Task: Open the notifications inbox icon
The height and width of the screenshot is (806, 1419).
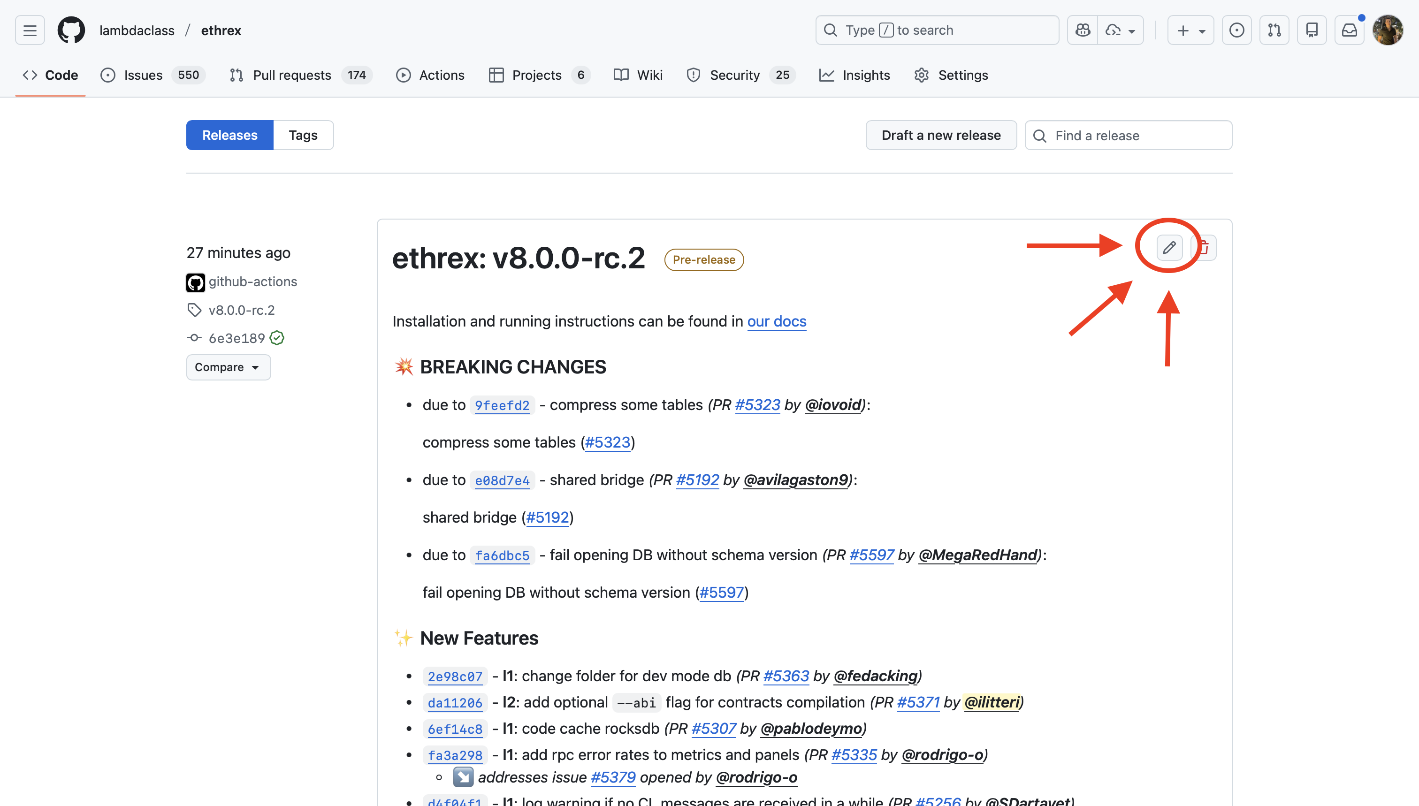Action: (x=1349, y=30)
